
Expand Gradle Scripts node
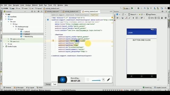click(x=3, y=46)
